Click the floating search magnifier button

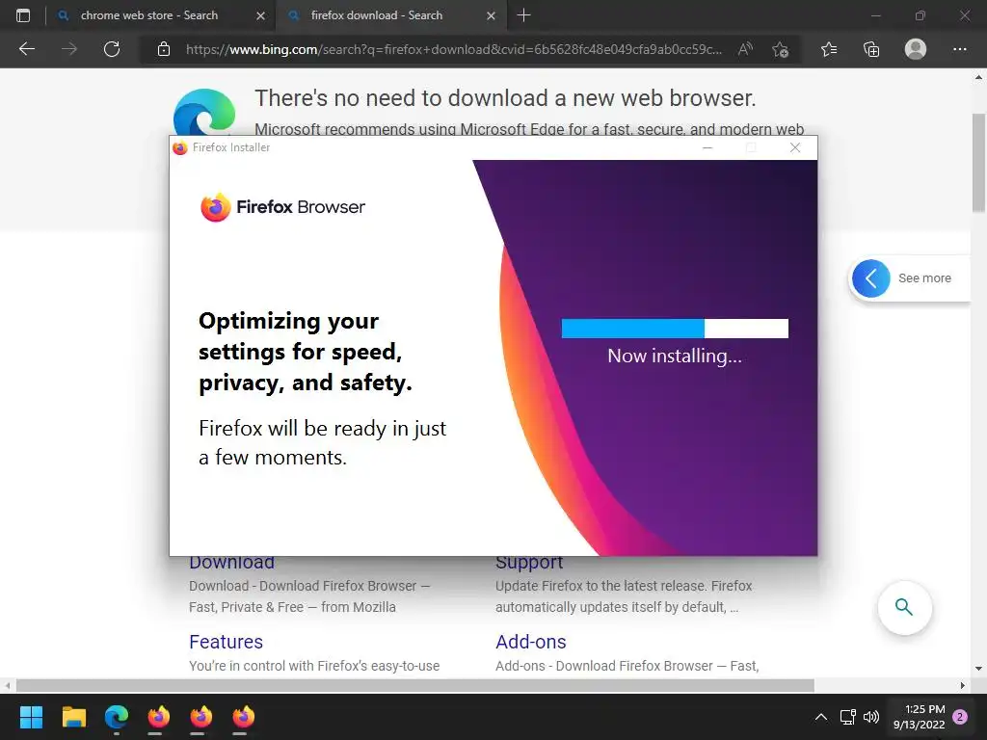pos(904,607)
